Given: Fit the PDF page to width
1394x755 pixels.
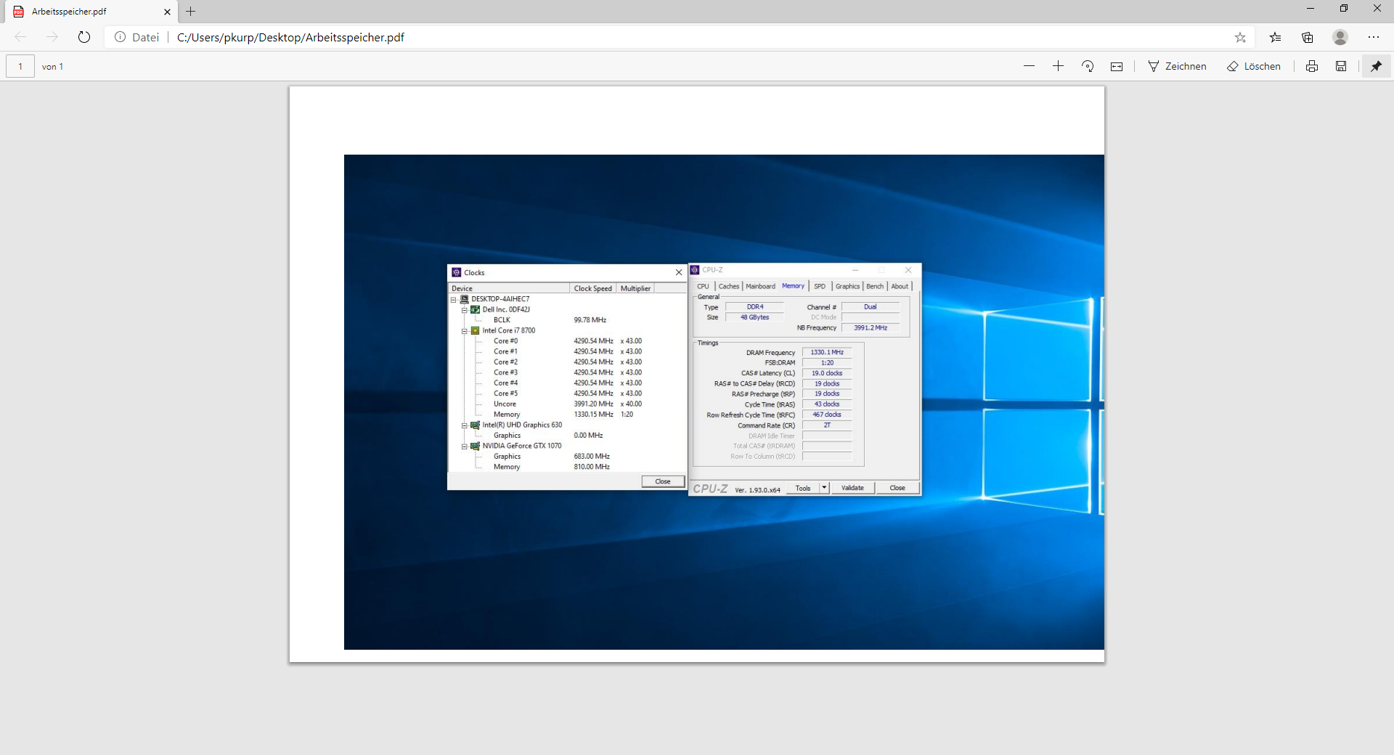Looking at the screenshot, I should [x=1117, y=66].
